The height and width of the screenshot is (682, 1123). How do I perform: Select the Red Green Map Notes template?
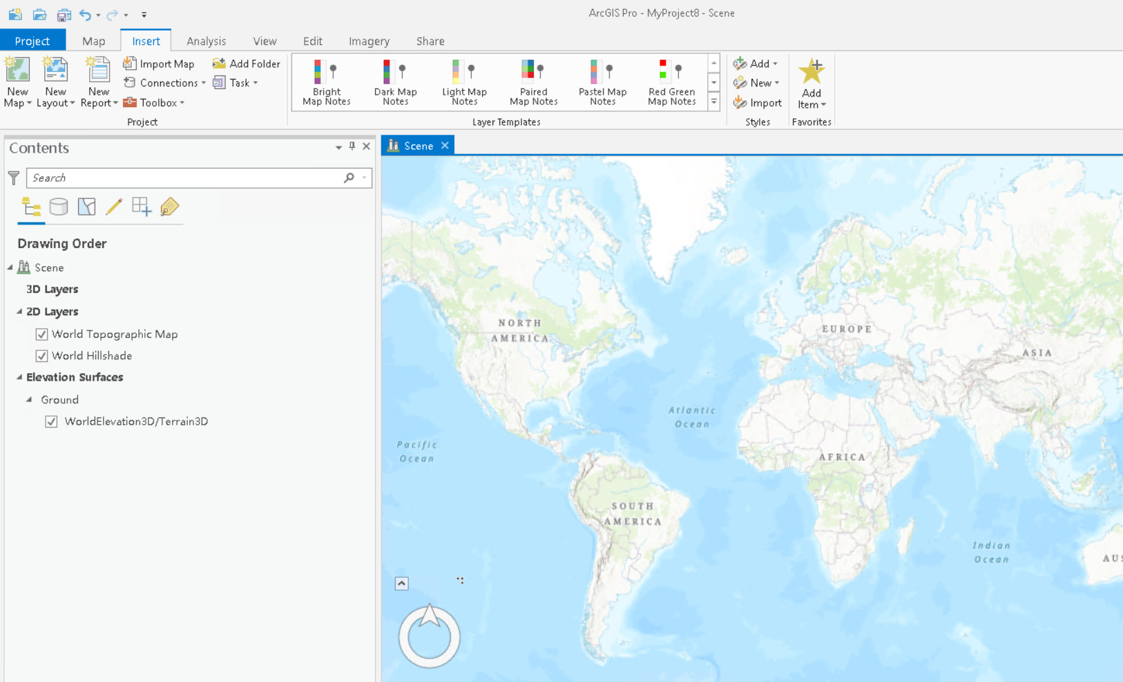click(672, 82)
